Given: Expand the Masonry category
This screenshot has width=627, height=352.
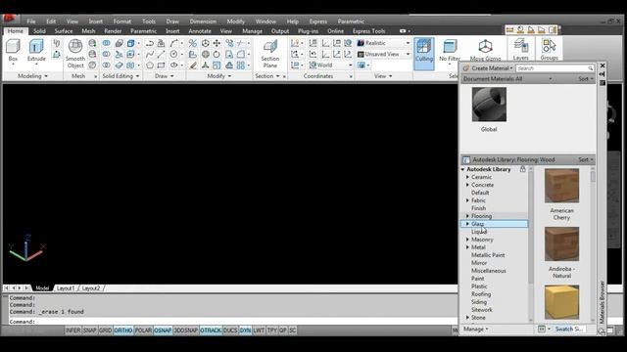Looking at the screenshot, I should (467, 240).
